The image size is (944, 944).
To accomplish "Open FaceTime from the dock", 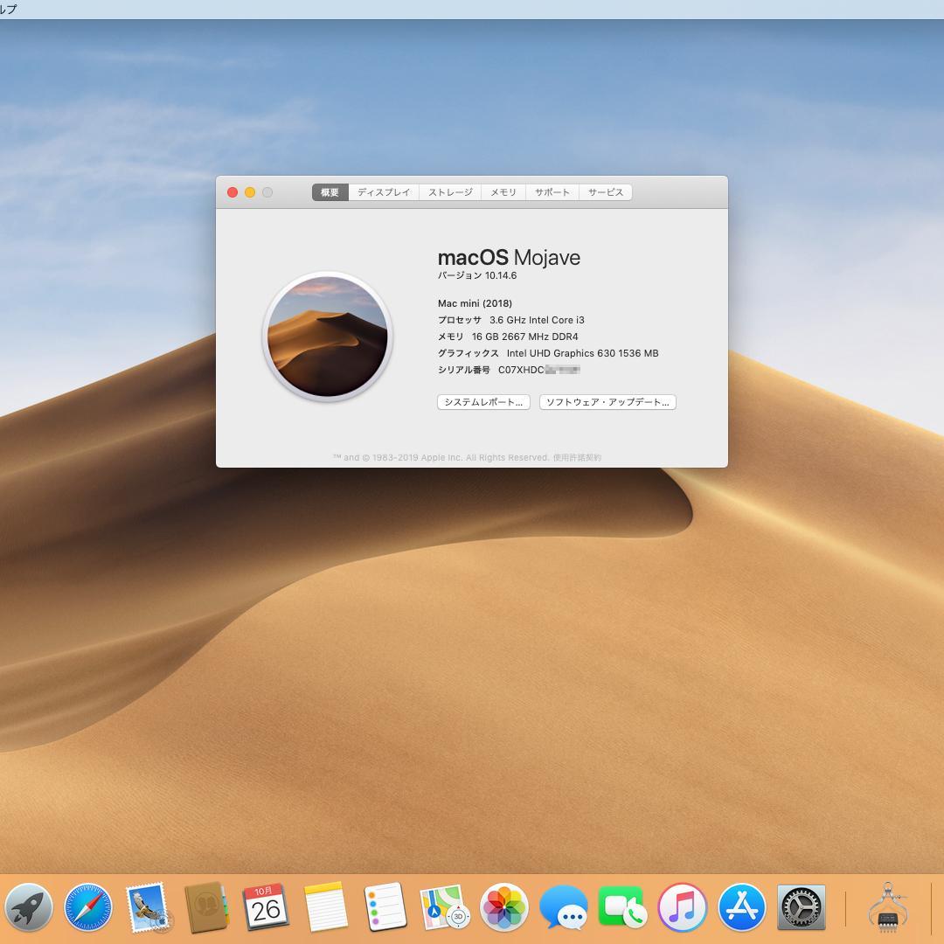I will [x=622, y=907].
